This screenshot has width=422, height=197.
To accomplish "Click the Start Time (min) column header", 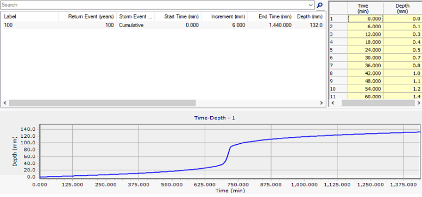I will 178,16.
